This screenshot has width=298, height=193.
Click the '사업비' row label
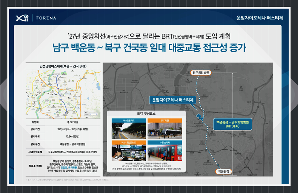click(x=35, y=122)
